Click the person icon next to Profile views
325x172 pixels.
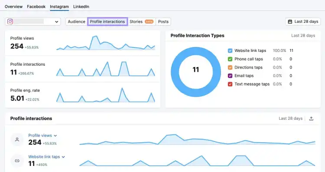tap(17, 140)
